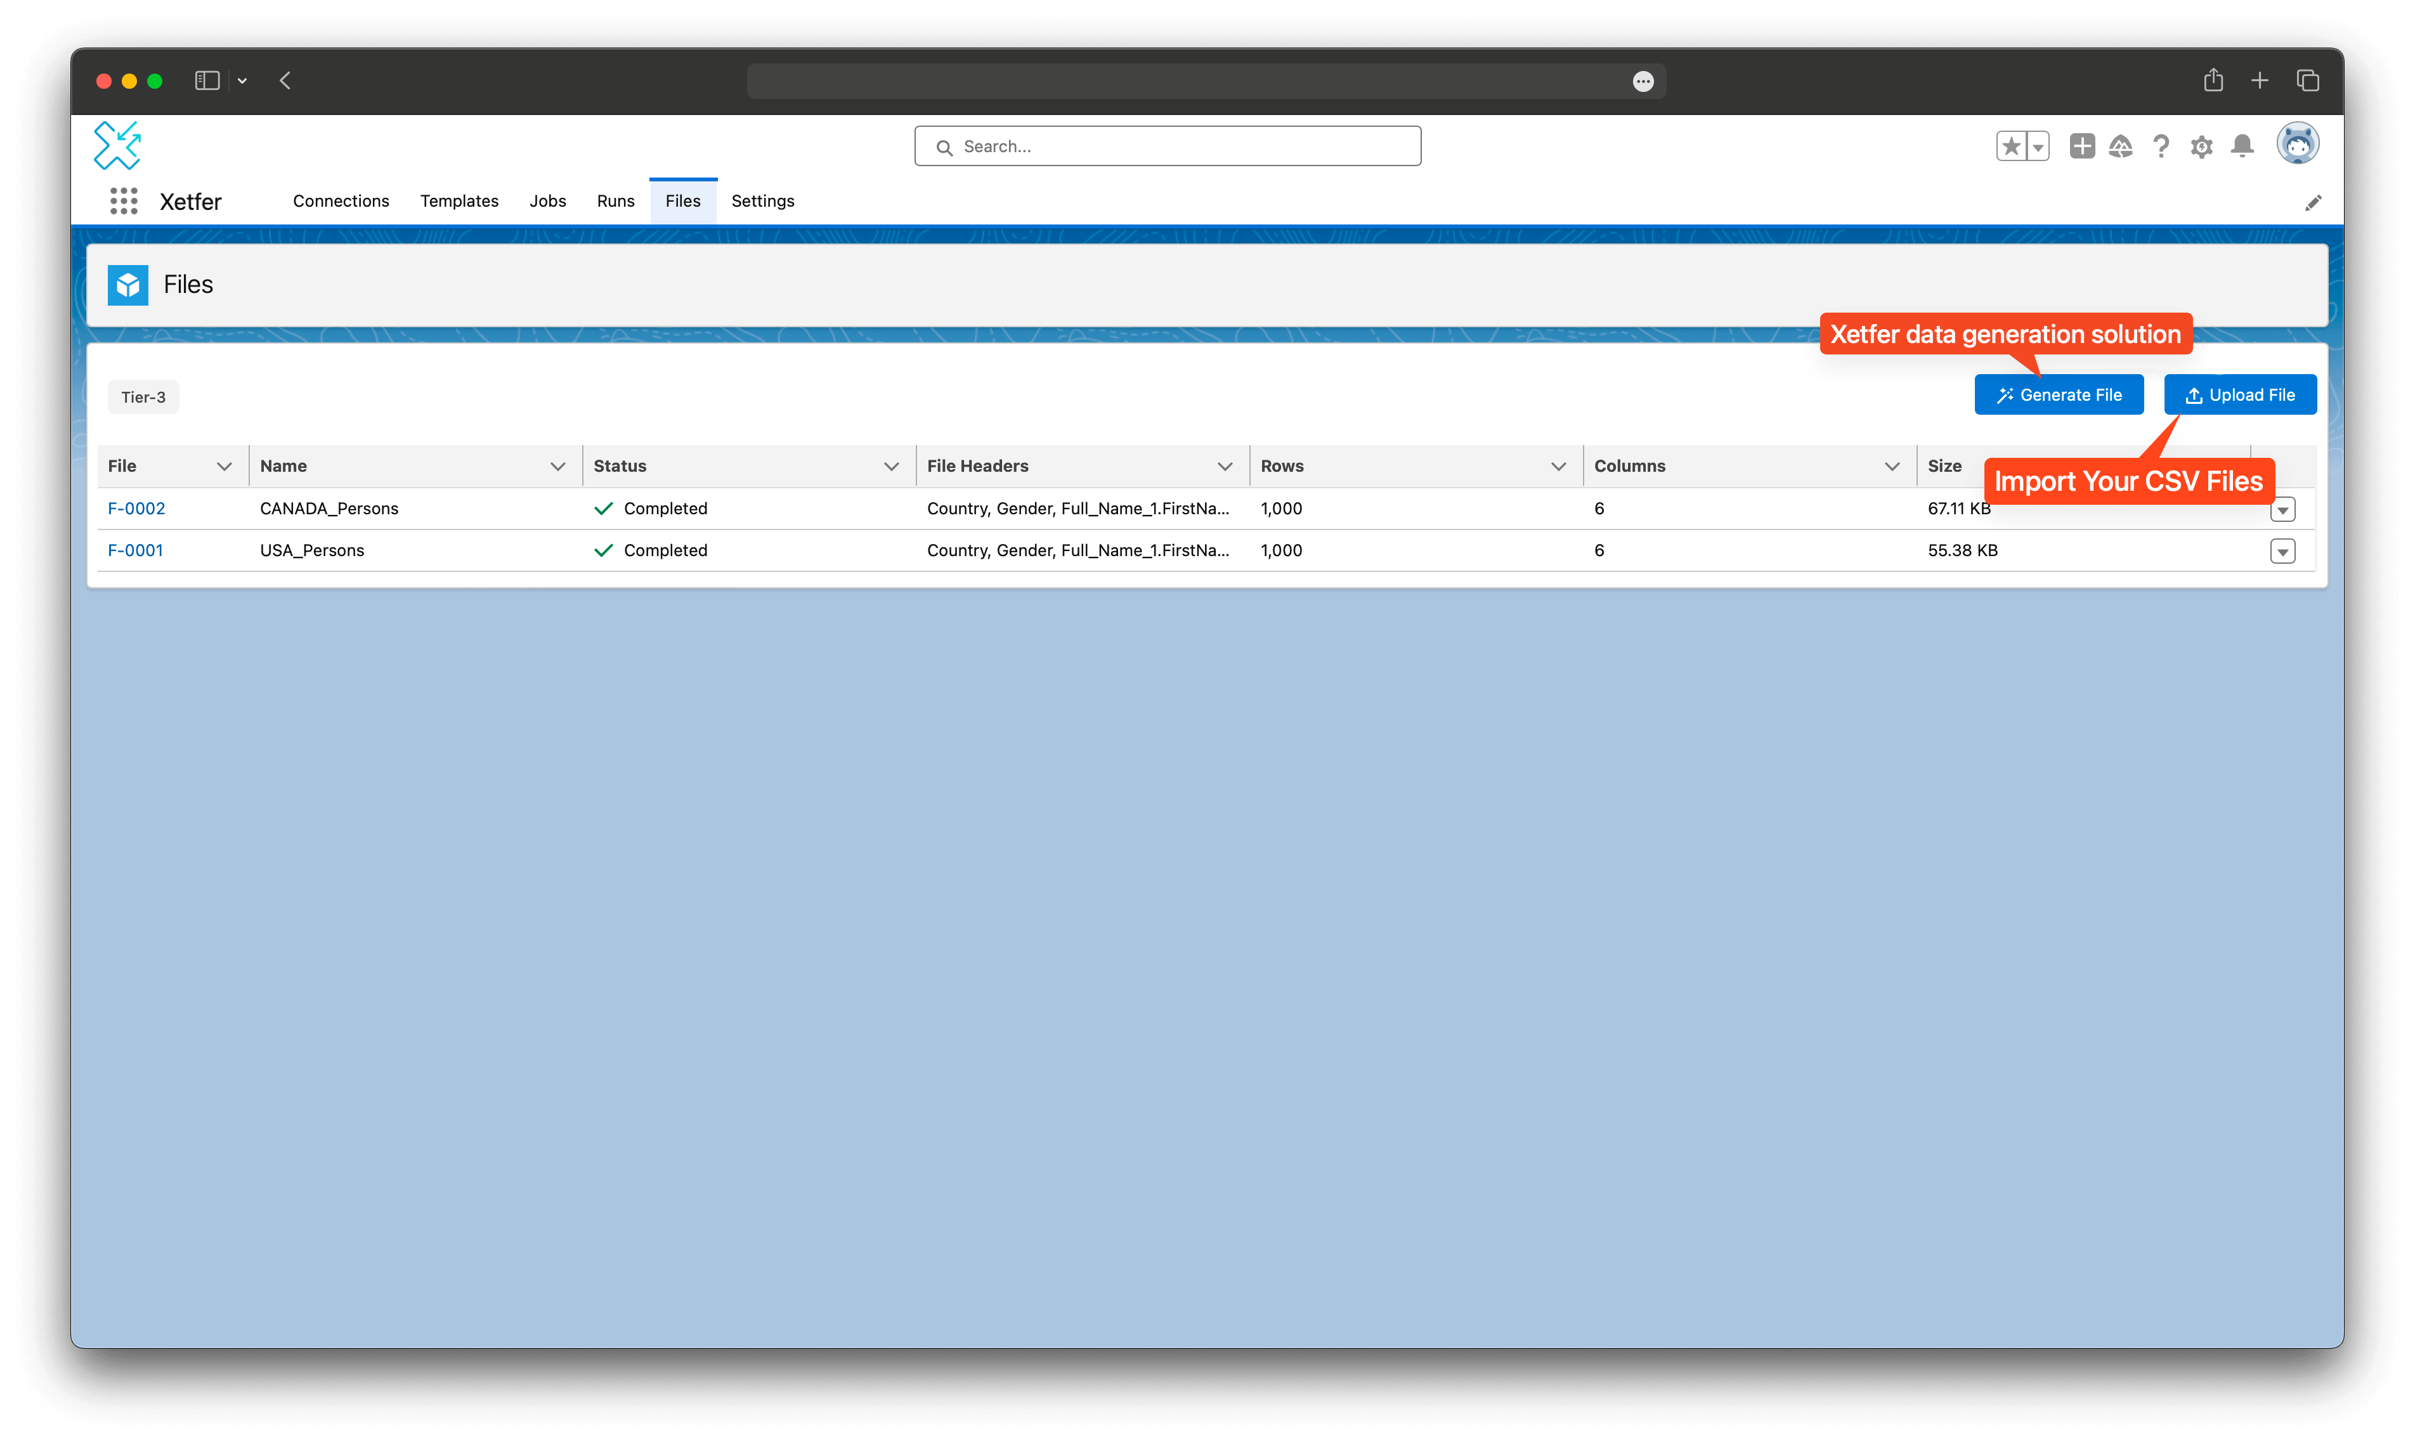Click the edit navigation pencil icon
Viewport: 2415px width, 1442px height.
(x=2313, y=202)
